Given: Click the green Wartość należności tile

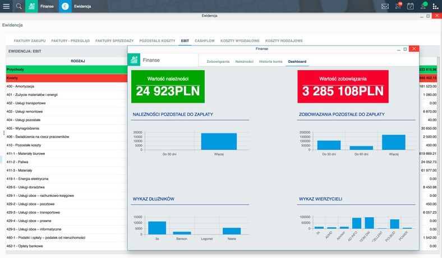Looking at the screenshot, I should point(168,86).
